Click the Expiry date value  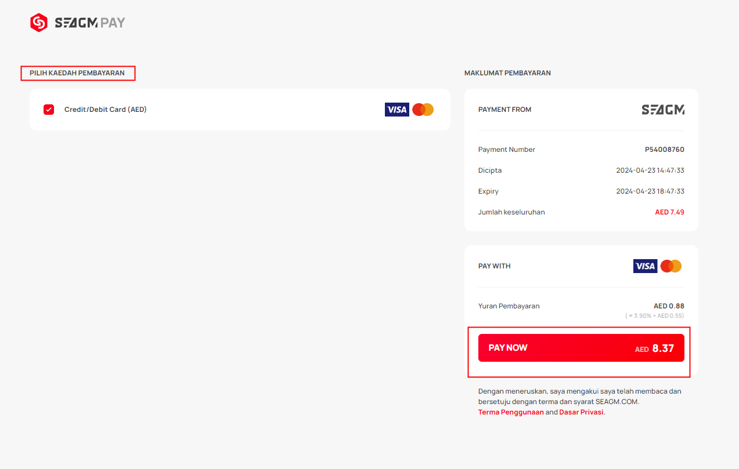650,191
